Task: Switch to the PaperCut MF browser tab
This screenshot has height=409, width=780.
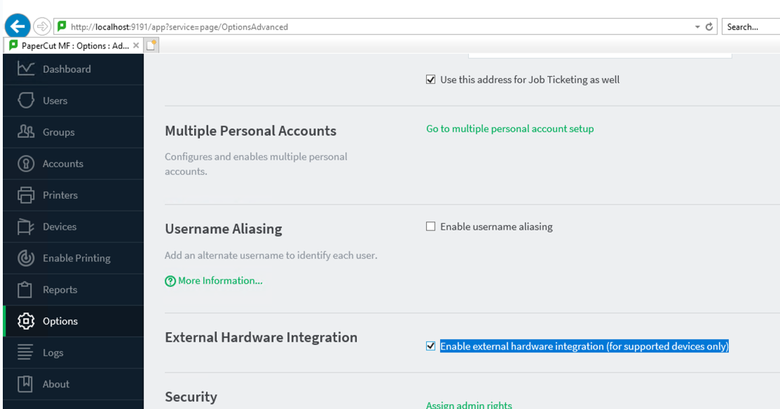Action: pyautogui.click(x=70, y=46)
